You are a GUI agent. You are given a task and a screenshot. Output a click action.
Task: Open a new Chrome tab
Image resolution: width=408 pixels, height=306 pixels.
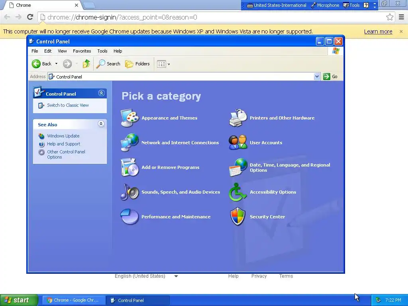[89, 5]
